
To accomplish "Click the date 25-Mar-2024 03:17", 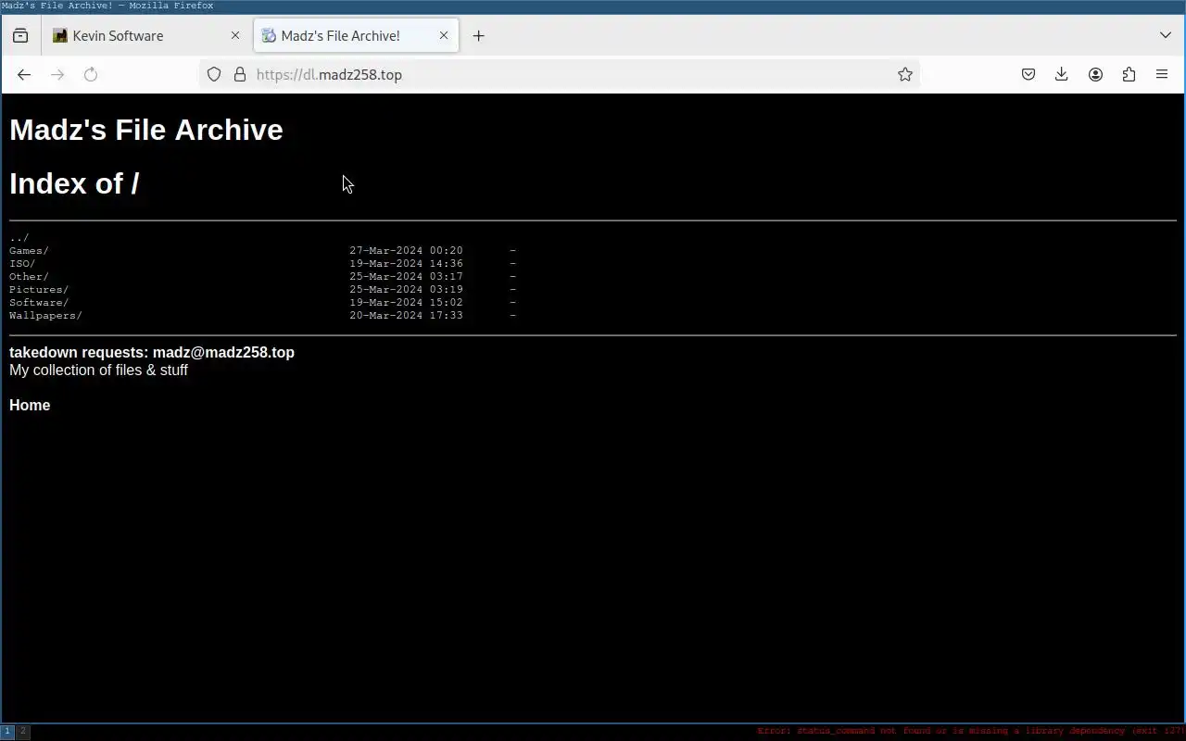I will (406, 277).
